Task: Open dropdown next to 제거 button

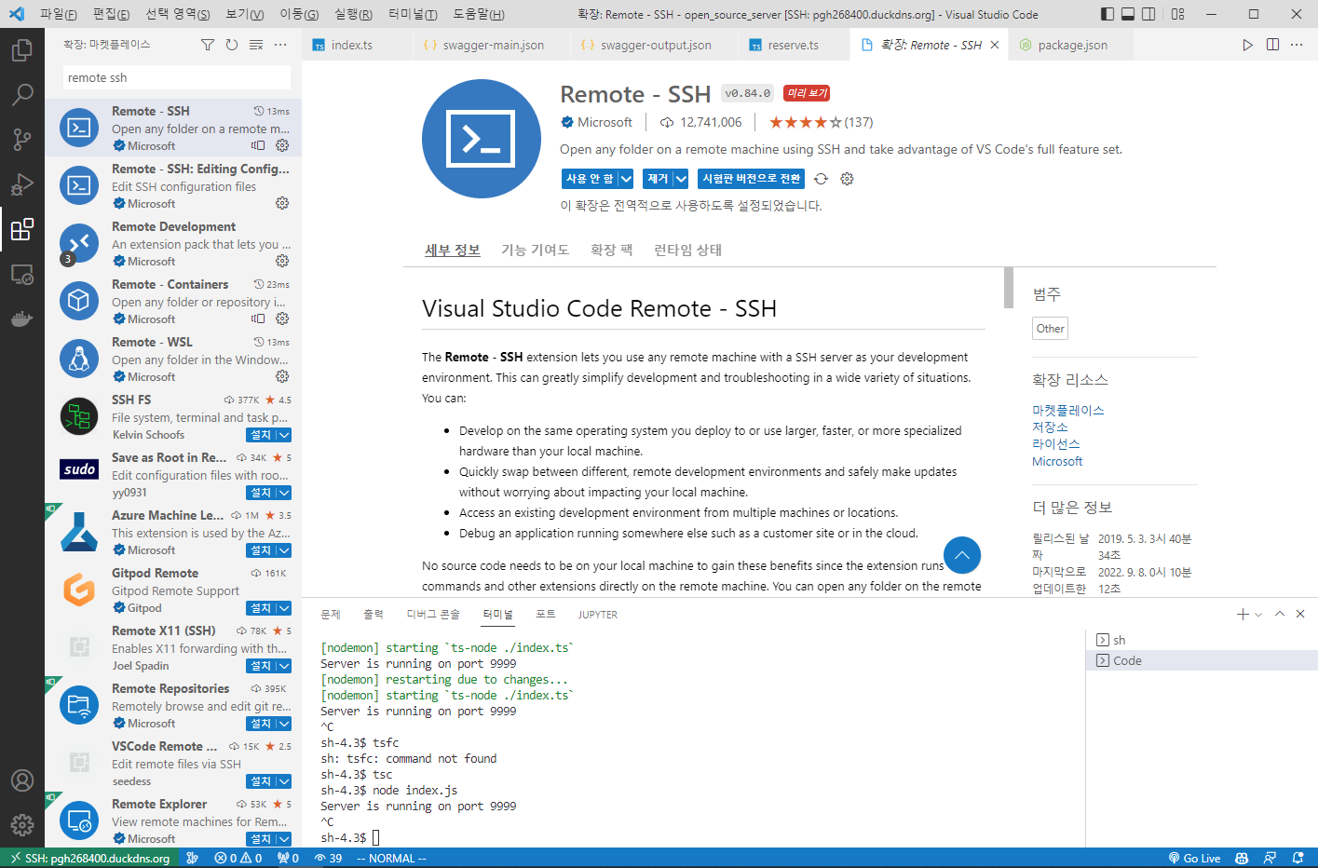Action: point(681,179)
